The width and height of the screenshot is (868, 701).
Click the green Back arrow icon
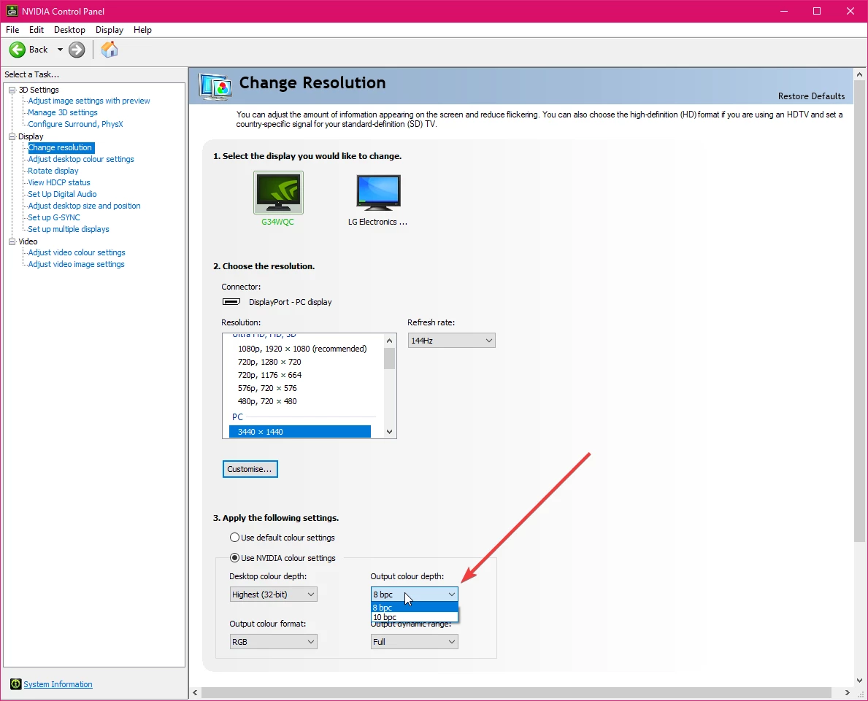click(x=18, y=50)
